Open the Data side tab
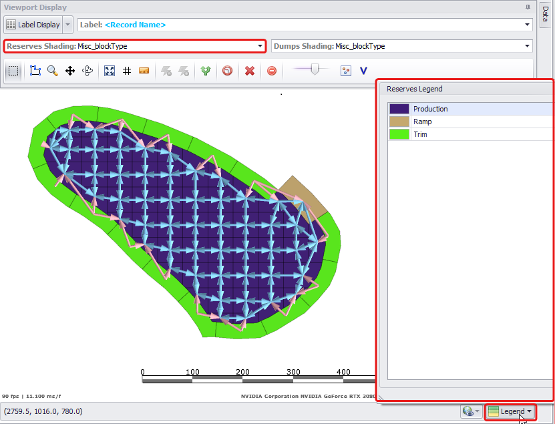Image resolution: width=555 pixels, height=424 pixels. (544, 15)
